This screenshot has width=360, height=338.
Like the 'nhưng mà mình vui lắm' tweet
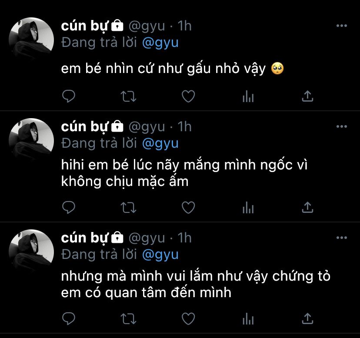pyautogui.click(x=188, y=318)
